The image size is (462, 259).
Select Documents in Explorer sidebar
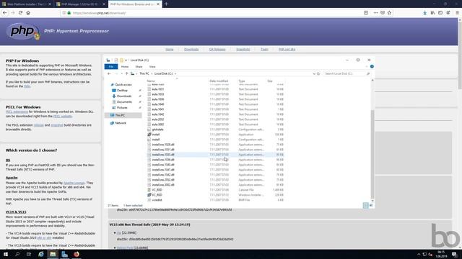coord(124,102)
